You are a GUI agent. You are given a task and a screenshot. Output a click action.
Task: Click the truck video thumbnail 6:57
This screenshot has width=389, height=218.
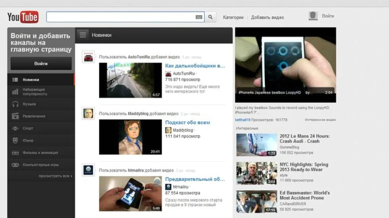pos(131,80)
